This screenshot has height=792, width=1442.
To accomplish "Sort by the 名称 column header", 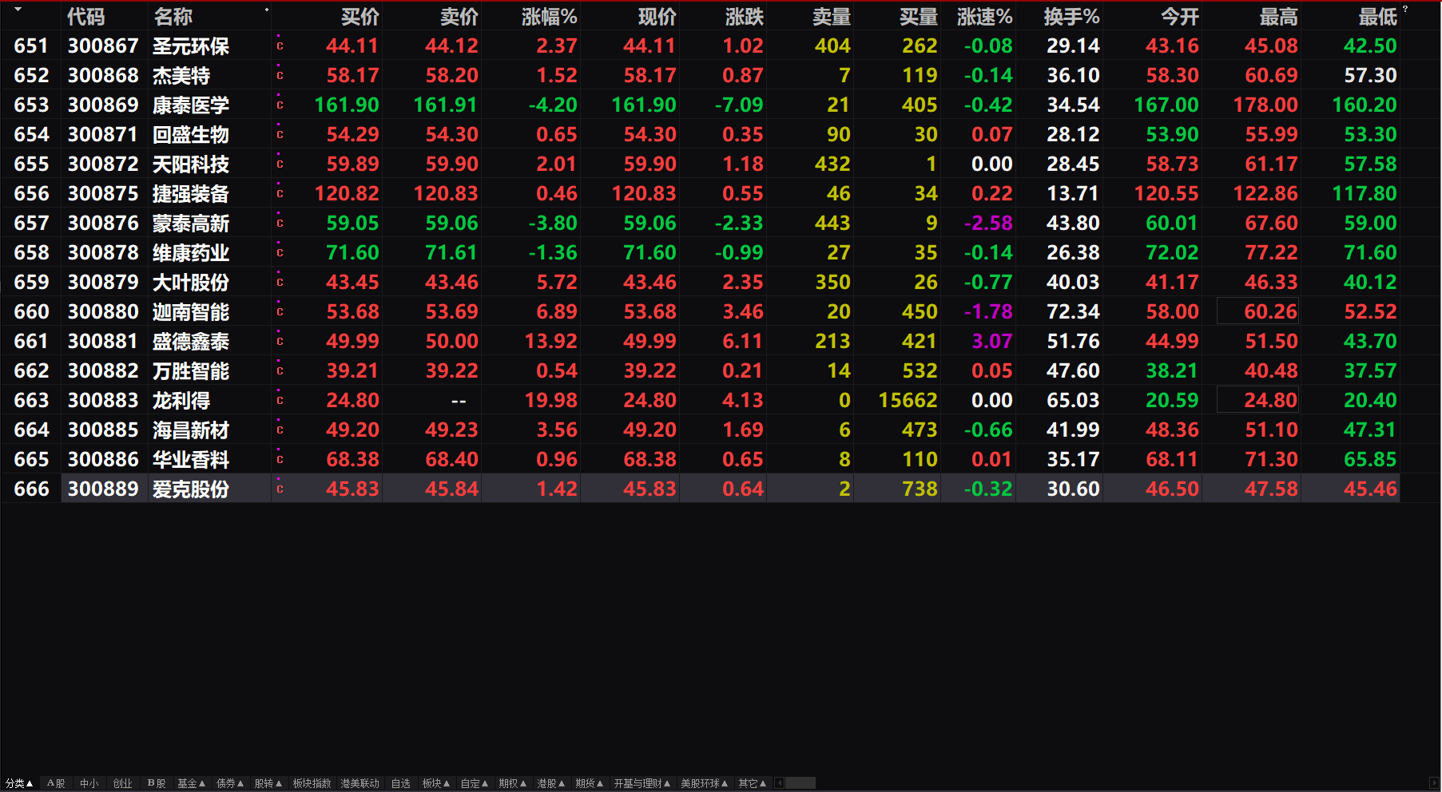I will pyautogui.click(x=173, y=17).
